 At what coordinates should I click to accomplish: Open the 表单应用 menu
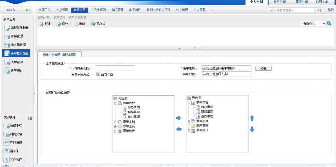coord(80,10)
